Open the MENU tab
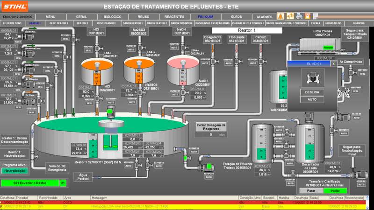The width and height of the screenshot is (374, 210). pos(50,17)
